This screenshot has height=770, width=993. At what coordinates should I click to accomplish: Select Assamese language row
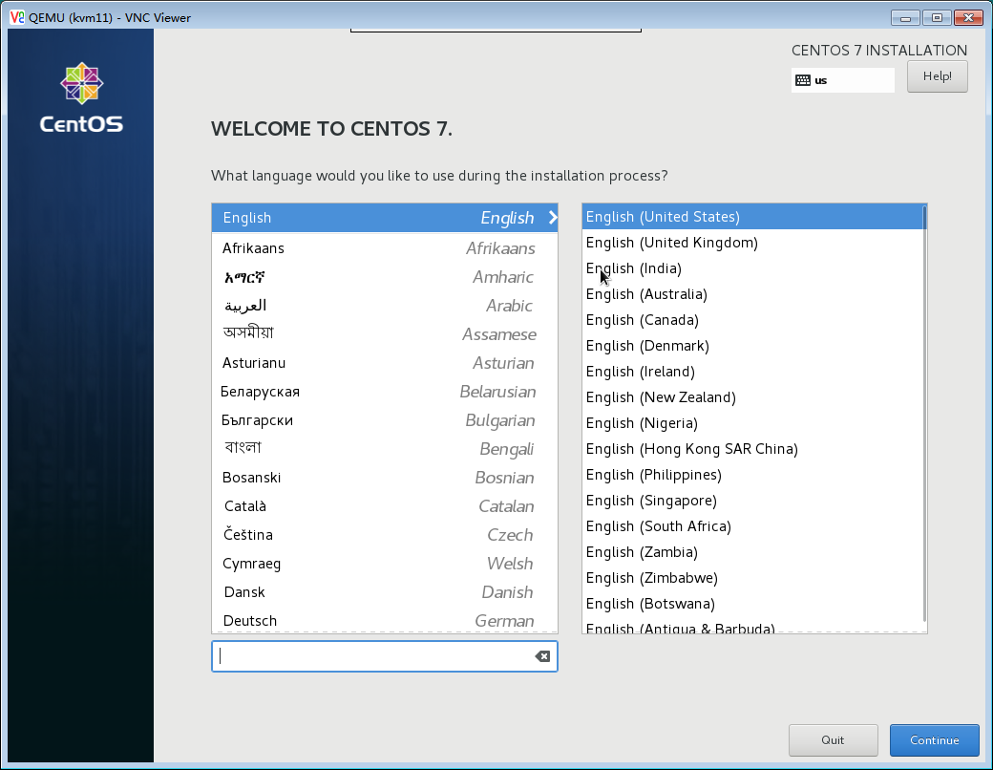(x=385, y=334)
